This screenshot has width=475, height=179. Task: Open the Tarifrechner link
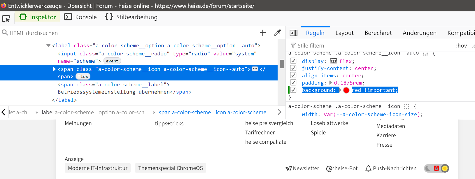click(x=260, y=133)
